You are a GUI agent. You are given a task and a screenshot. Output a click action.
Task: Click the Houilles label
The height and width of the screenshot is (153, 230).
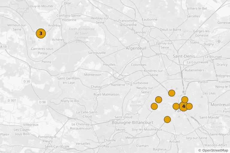click(x=109, y=65)
